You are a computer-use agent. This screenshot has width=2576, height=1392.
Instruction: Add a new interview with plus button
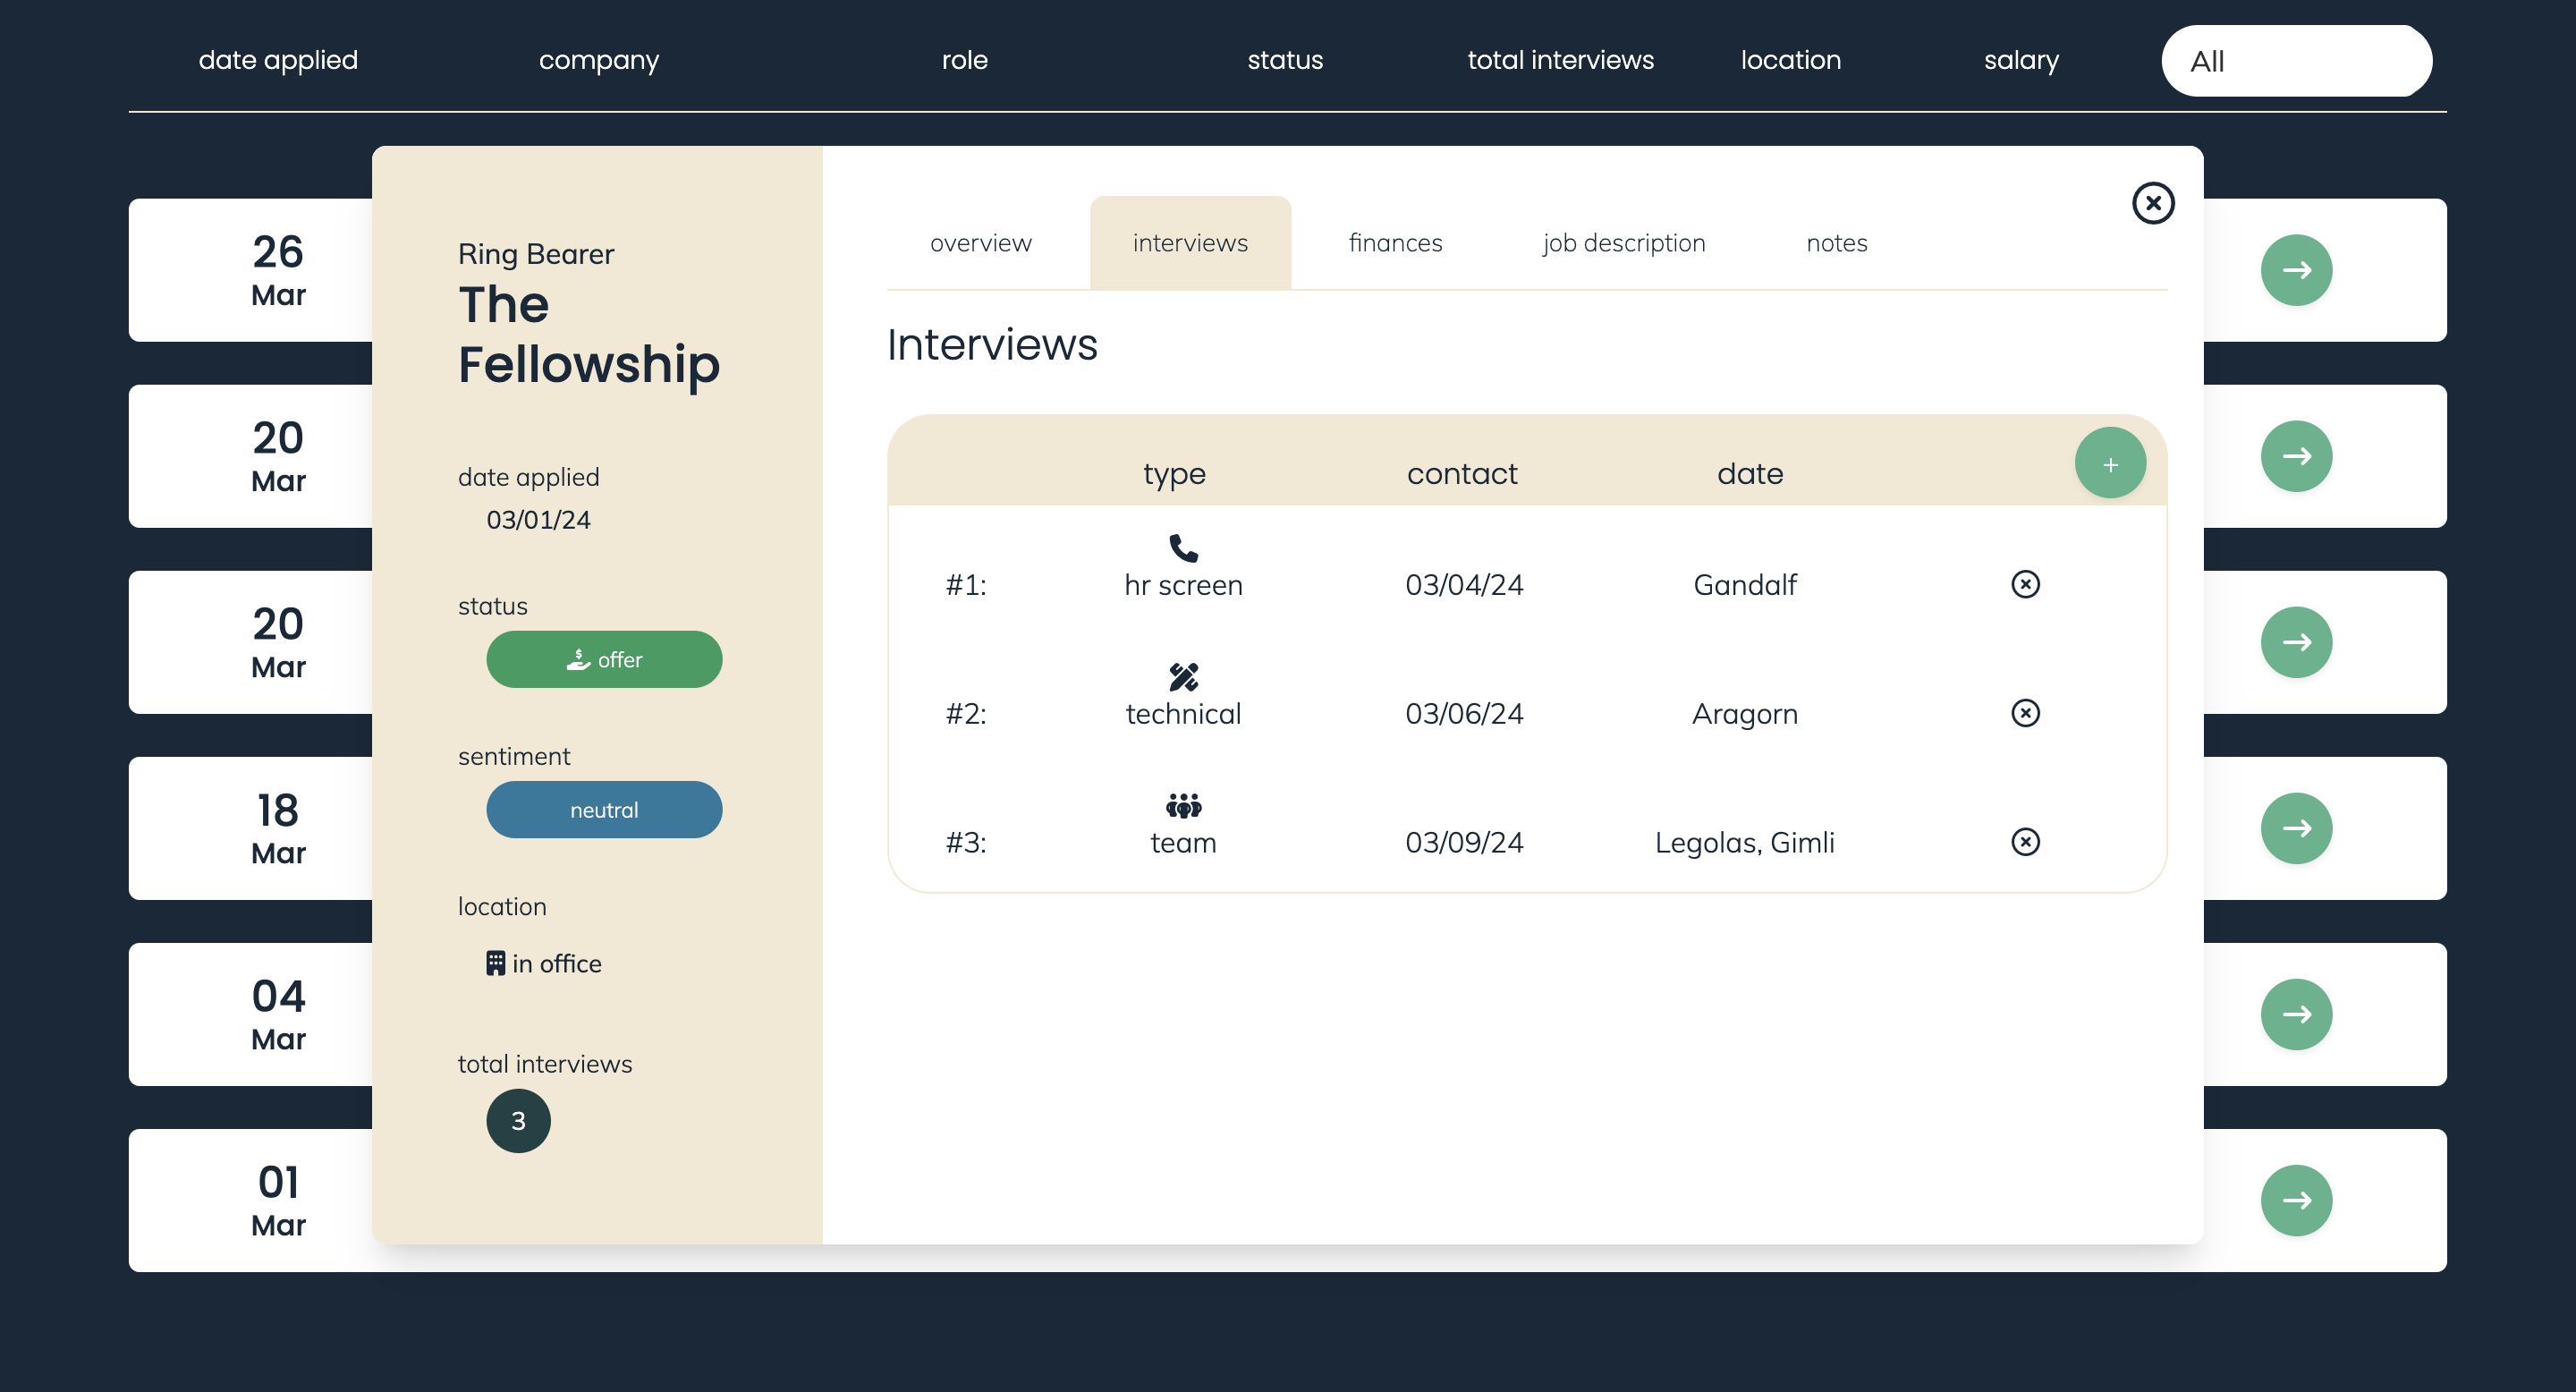tap(2110, 463)
